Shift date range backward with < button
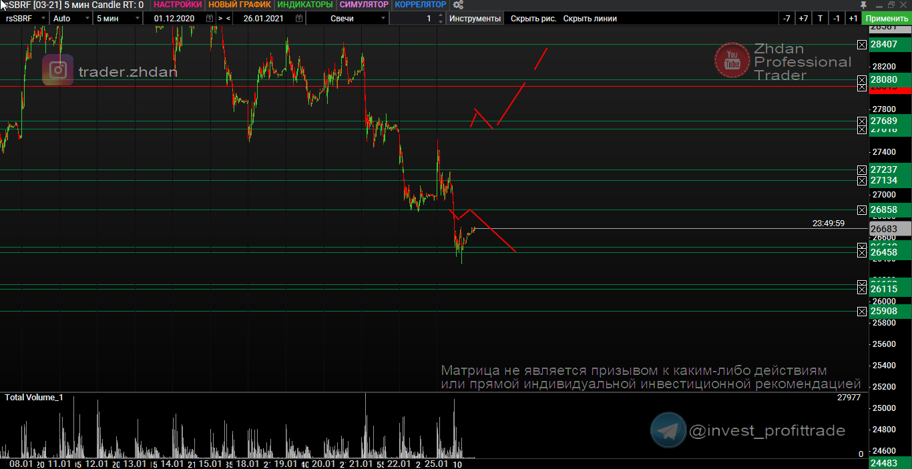The height and width of the screenshot is (469, 912). click(228, 19)
